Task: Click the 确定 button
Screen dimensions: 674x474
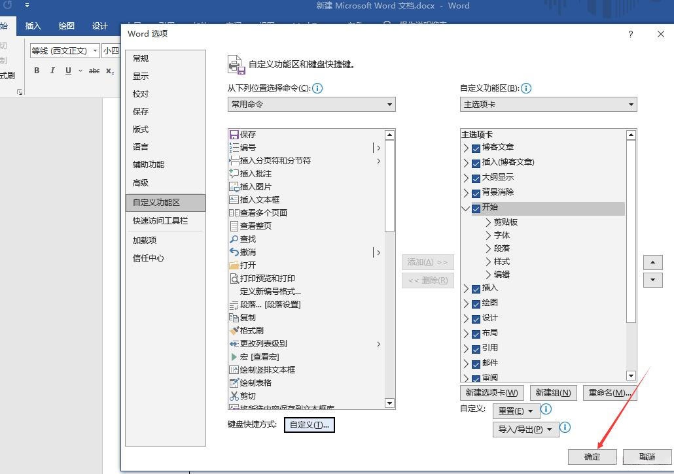Action: pos(591,457)
